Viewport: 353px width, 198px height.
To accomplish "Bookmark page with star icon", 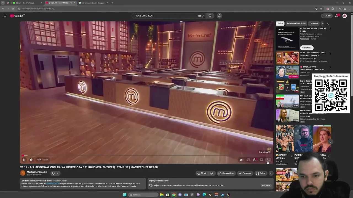I will click(x=321, y=9).
